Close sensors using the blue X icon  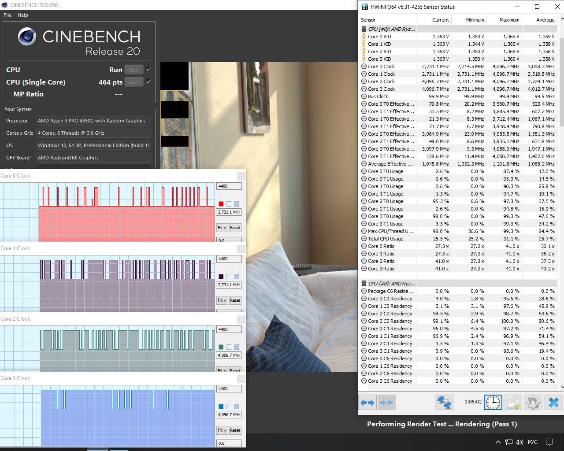[554, 403]
